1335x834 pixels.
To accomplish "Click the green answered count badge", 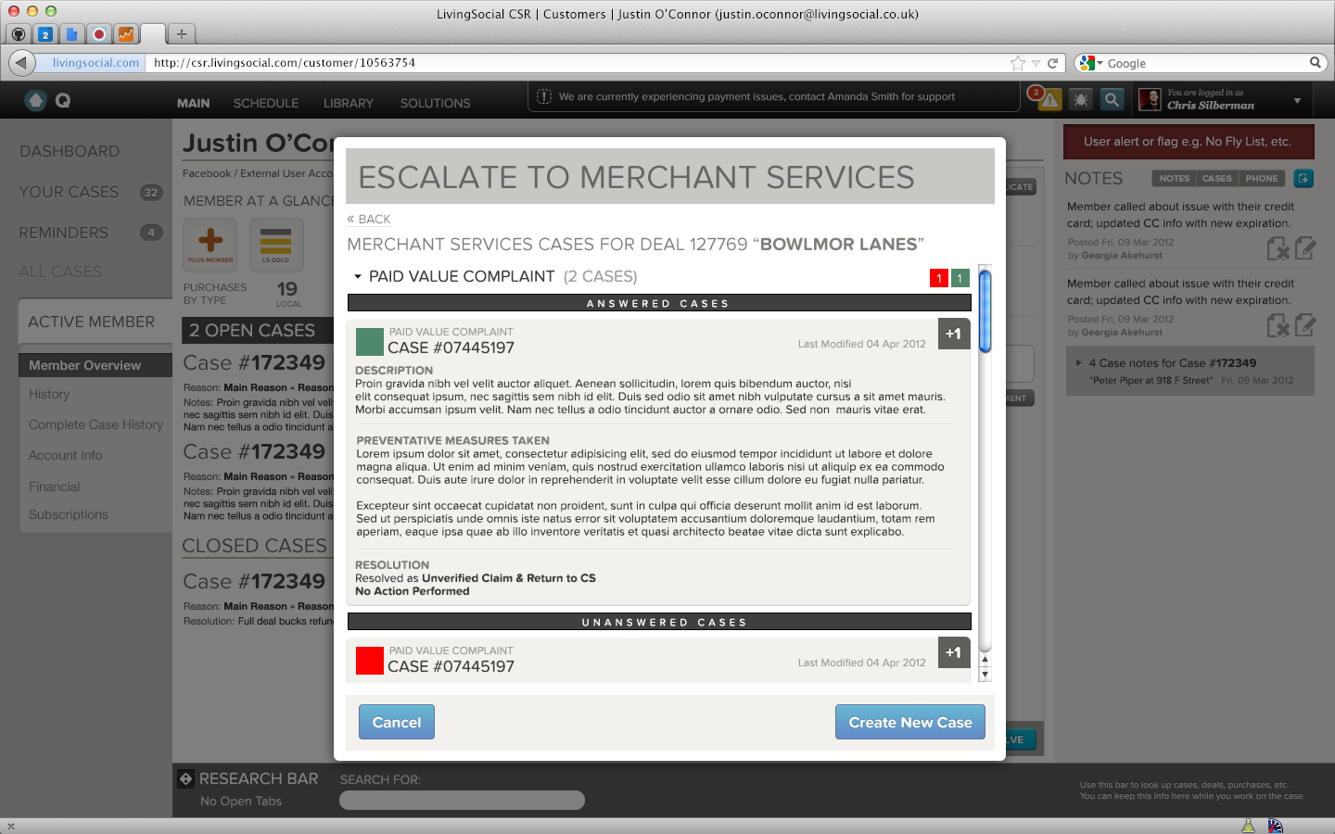I will [960, 278].
